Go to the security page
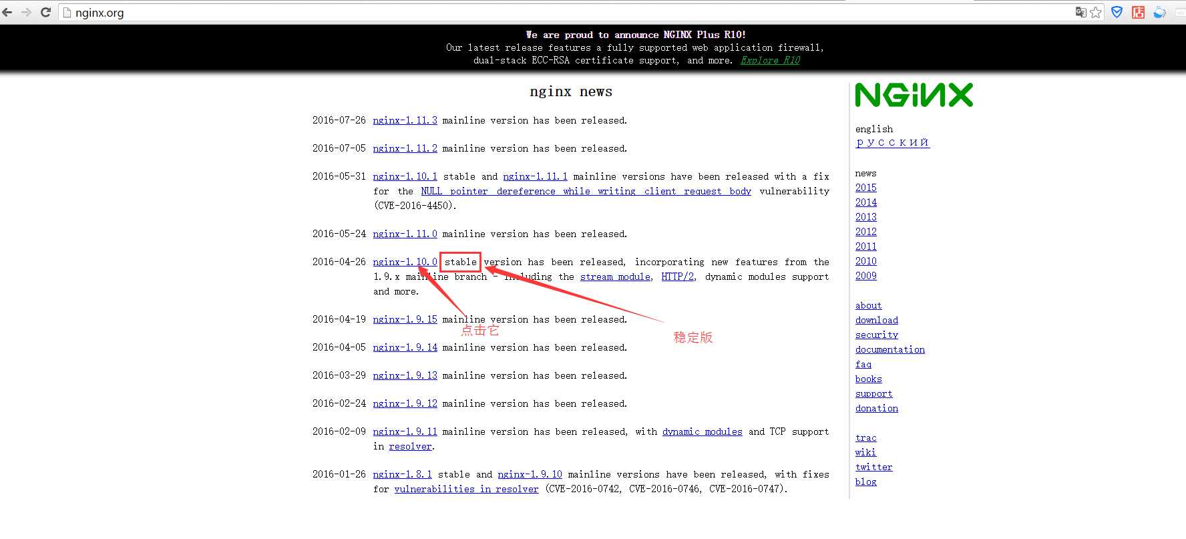This screenshot has height=539, width=1186. (x=876, y=335)
